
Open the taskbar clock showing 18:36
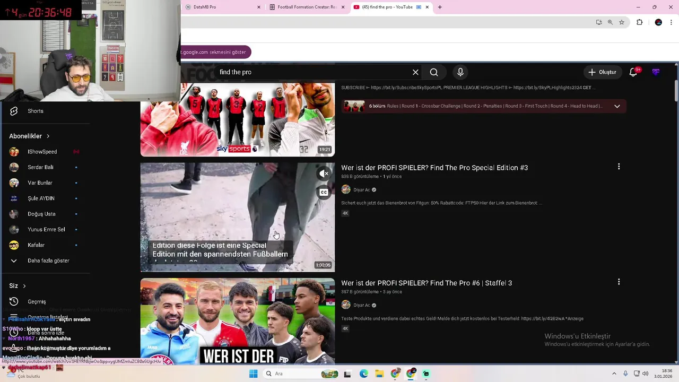pos(663,374)
